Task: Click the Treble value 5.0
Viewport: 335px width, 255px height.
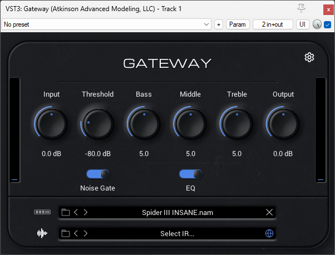Action: [x=237, y=154]
